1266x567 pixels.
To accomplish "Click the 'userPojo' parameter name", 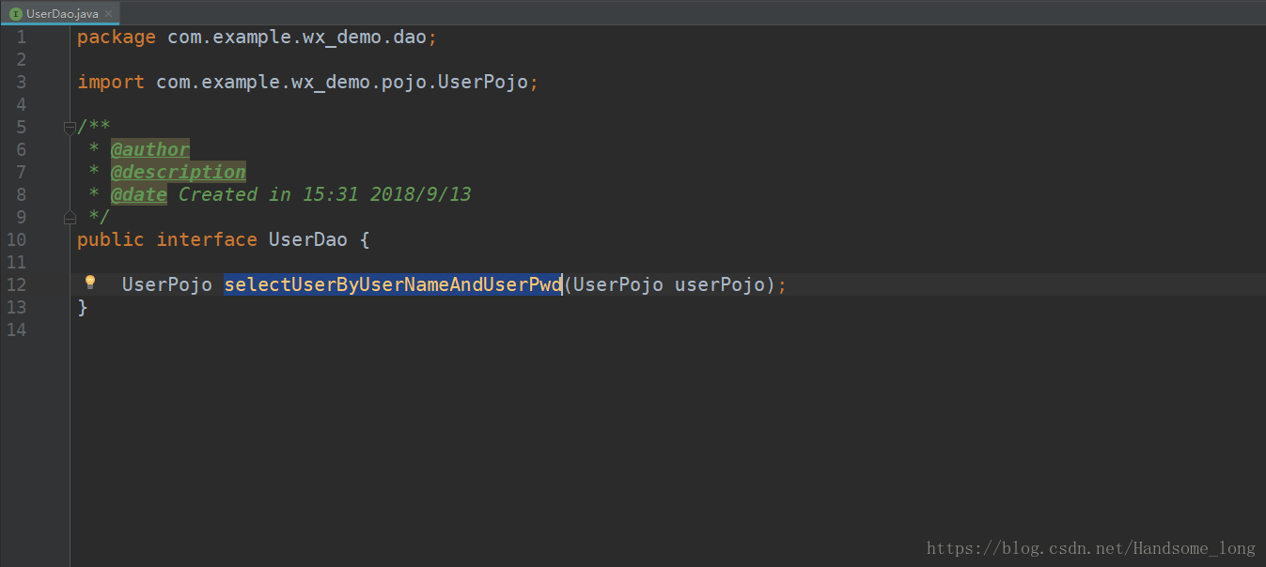I will tap(721, 284).
